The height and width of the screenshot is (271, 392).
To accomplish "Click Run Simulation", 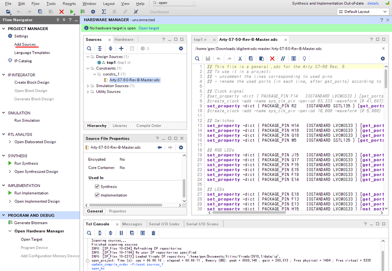I will (x=27, y=120).
